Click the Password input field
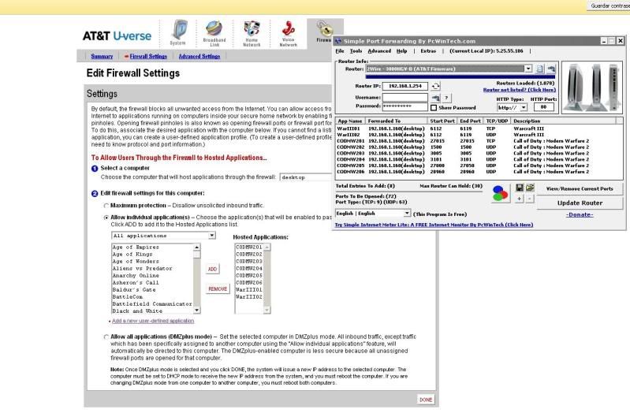Viewport: 630px width, 413px height. (x=405, y=106)
